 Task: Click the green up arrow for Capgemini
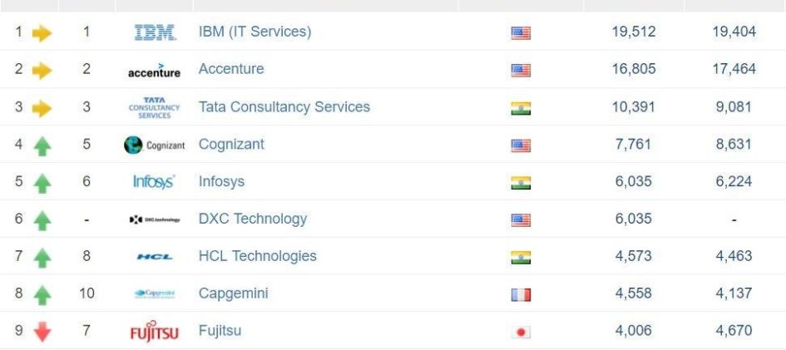pos(42,294)
